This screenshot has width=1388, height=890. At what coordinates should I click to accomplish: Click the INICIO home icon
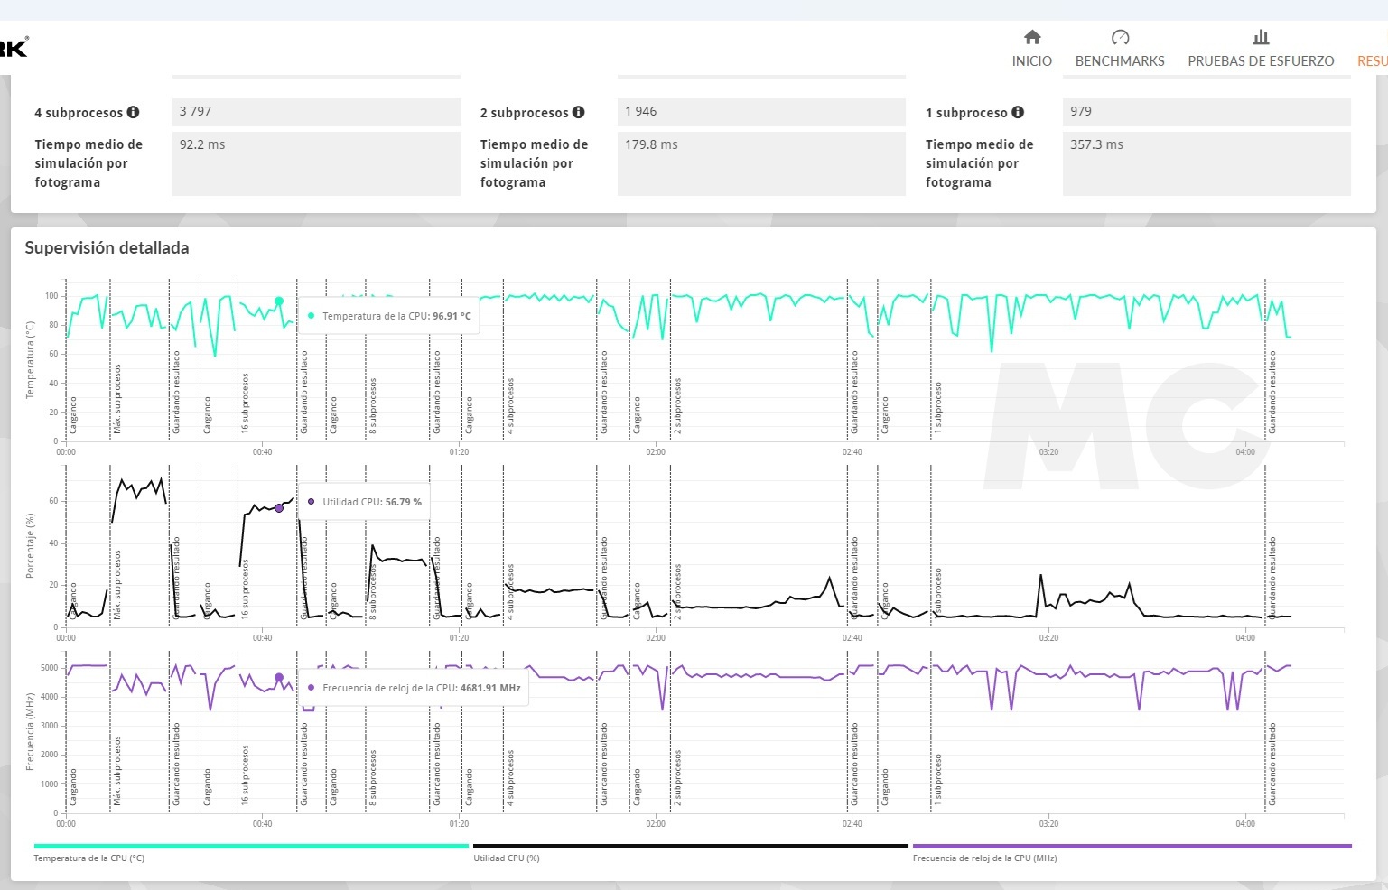point(1032,37)
